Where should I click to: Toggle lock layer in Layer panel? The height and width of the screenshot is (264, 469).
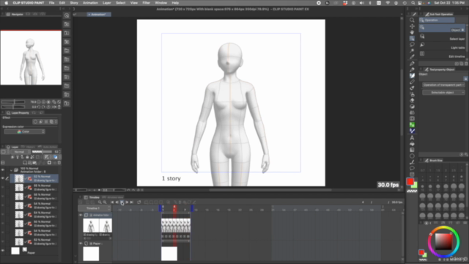[27, 157]
